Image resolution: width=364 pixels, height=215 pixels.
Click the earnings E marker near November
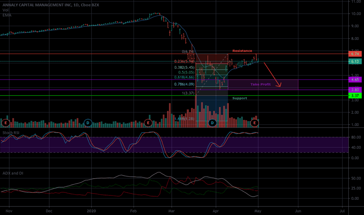coord(5,123)
